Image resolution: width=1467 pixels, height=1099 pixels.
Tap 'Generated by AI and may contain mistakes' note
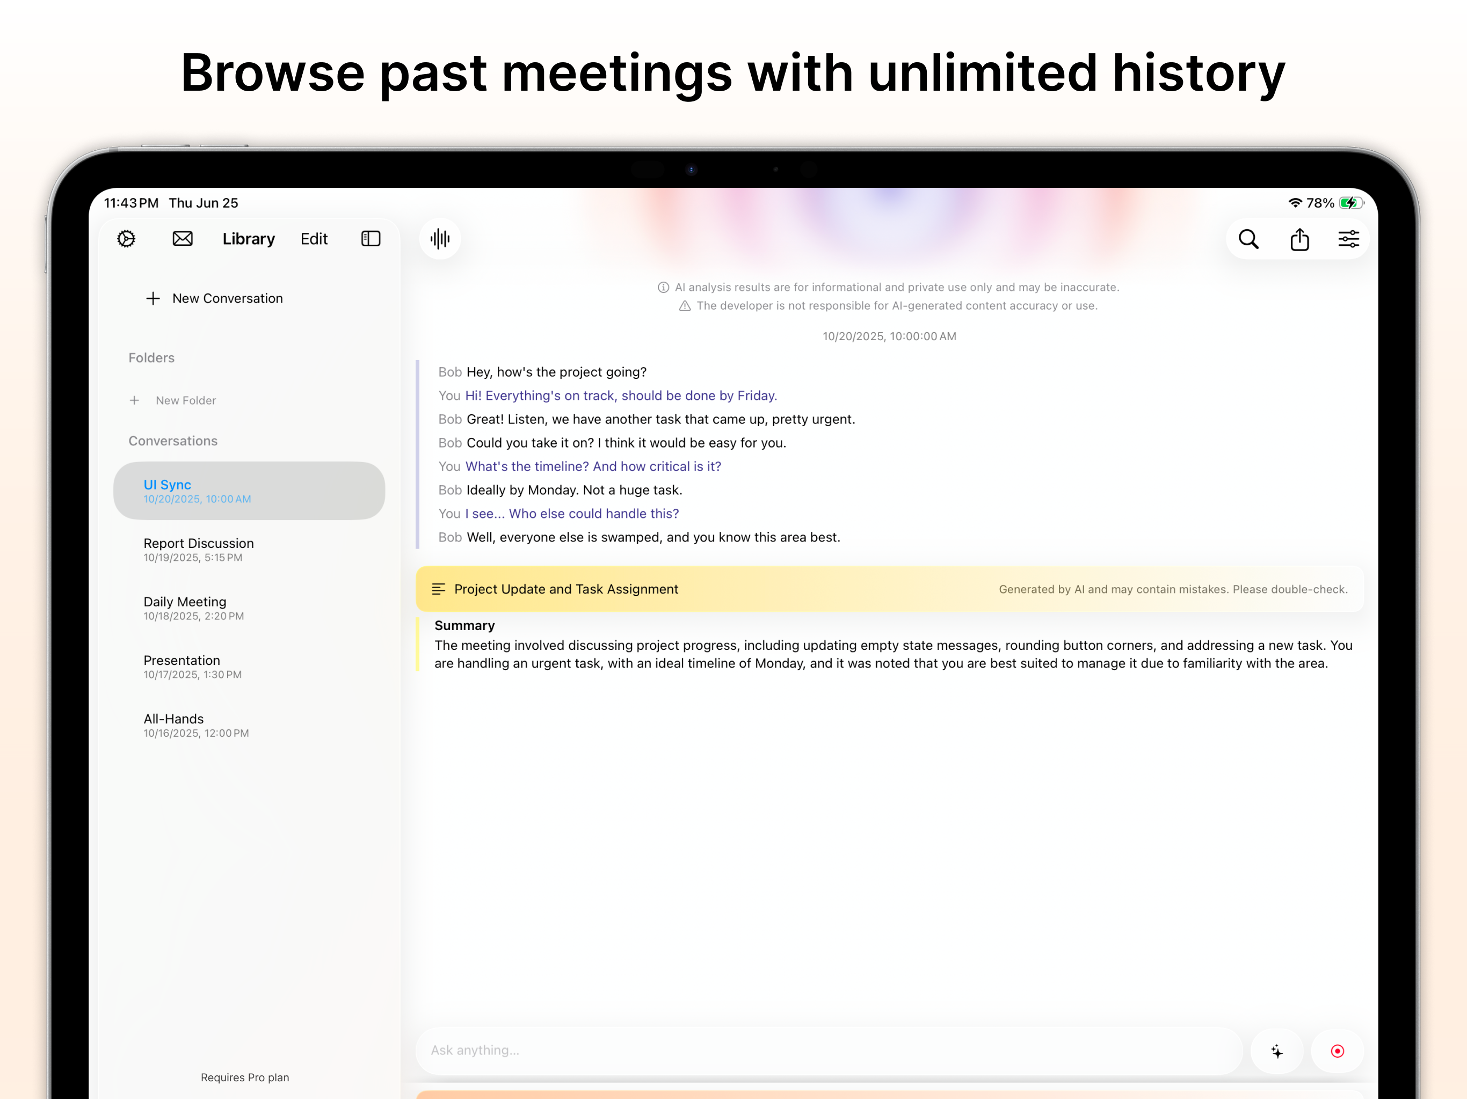1173,589
